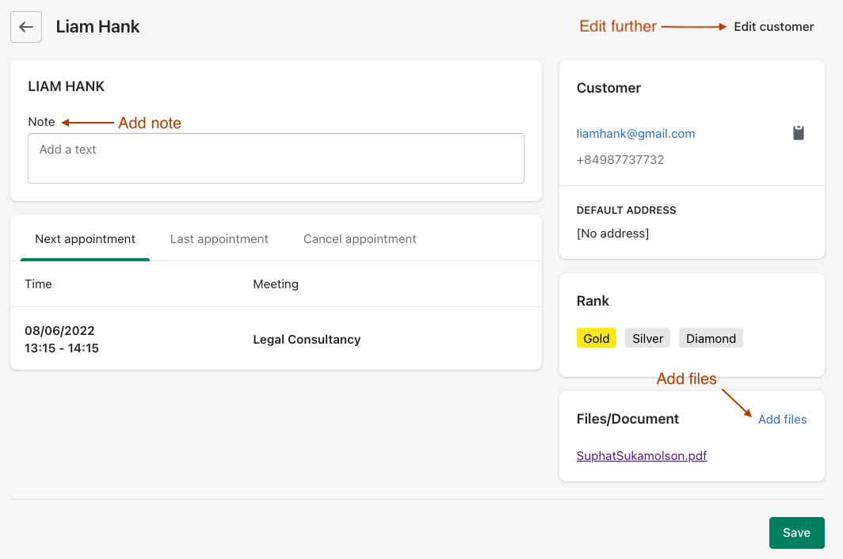Screen dimensions: 843x559
Task: Select the Silver rank tag
Action: [647, 339]
